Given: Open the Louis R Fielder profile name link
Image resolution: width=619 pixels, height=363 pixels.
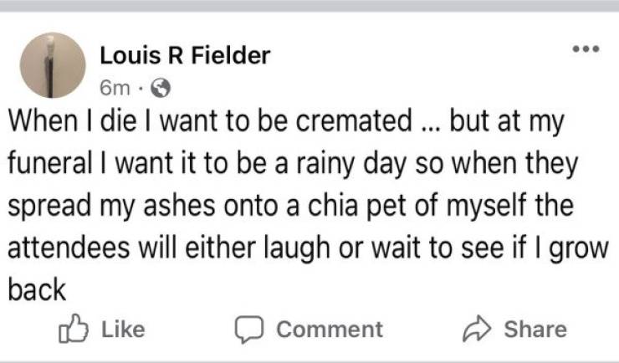Looking at the screenshot, I should 185,56.
